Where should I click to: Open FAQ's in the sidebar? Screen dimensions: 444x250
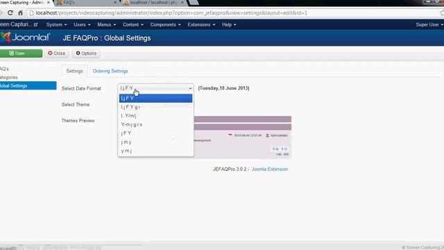(4, 69)
